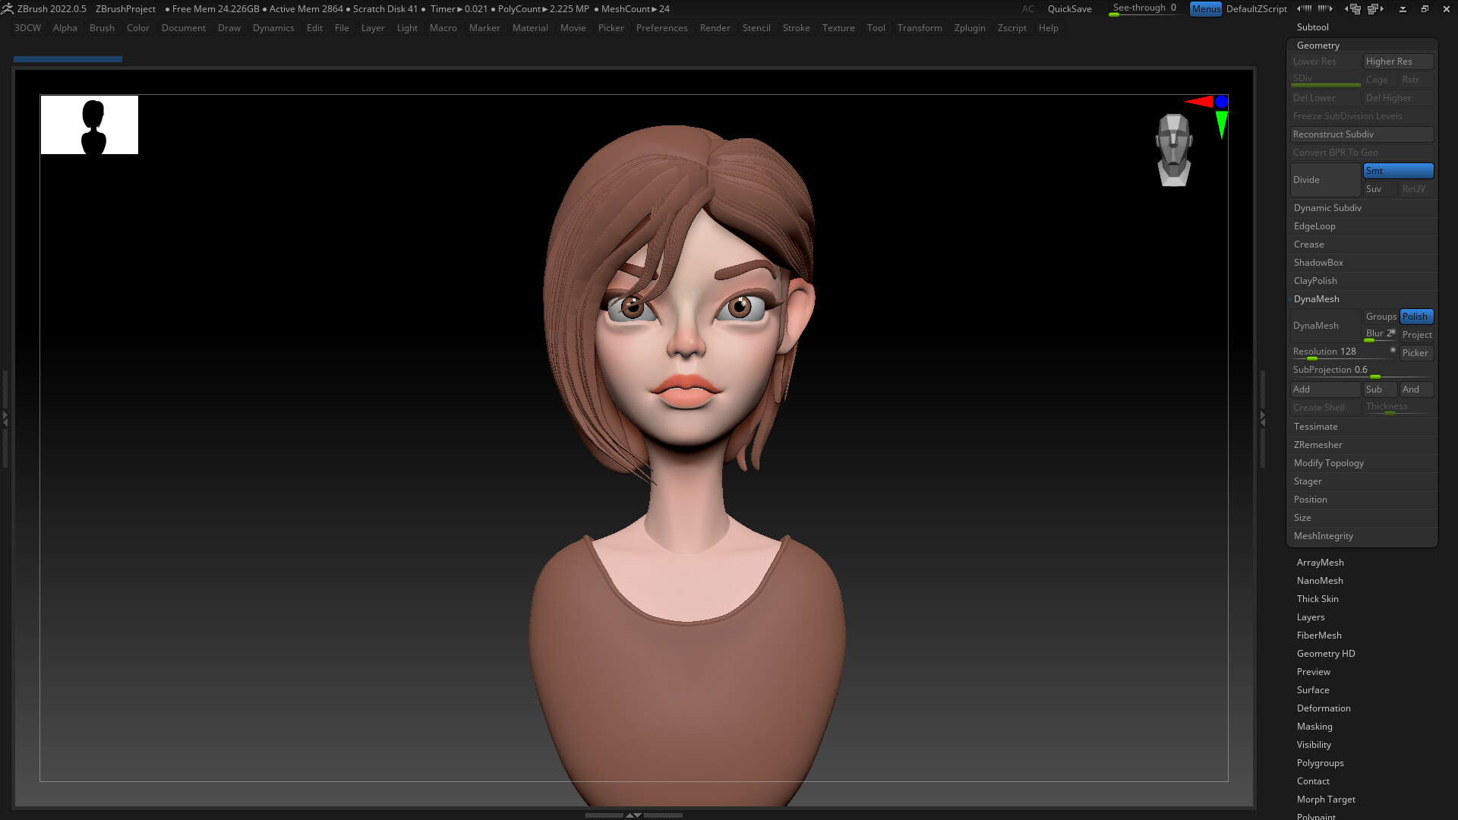This screenshot has height=820, width=1458.
Task: Click the collapse interface icon in the titlebar
Action: (x=1403, y=8)
